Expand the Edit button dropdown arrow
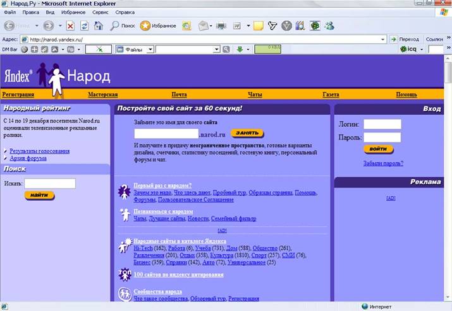This screenshot has height=311, width=452. tap(248, 26)
